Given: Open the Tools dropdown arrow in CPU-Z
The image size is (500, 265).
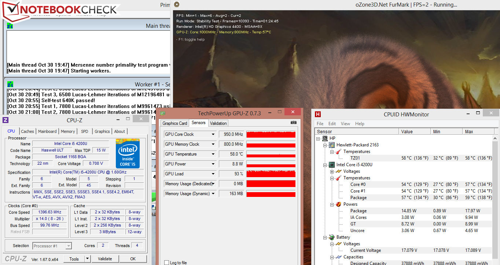Looking at the screenshot, I should tap(87, 259).
